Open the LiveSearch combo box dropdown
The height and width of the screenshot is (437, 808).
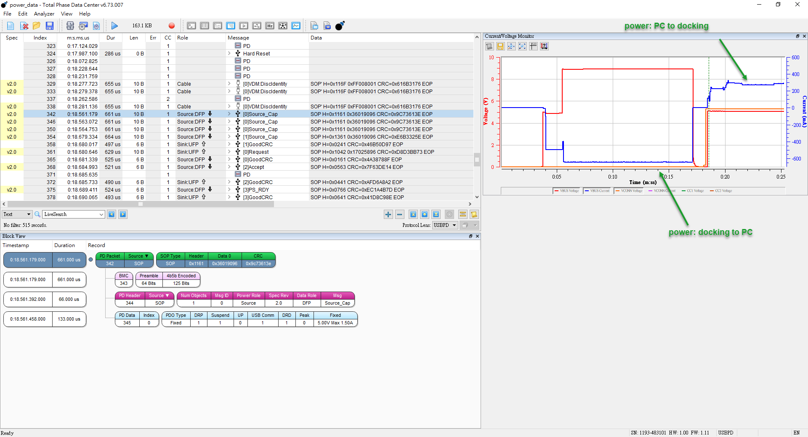[x=101, y=215]
